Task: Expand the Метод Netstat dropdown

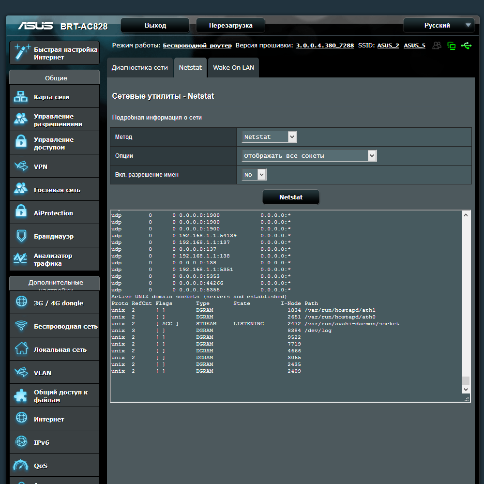Action: pos(270,137)
